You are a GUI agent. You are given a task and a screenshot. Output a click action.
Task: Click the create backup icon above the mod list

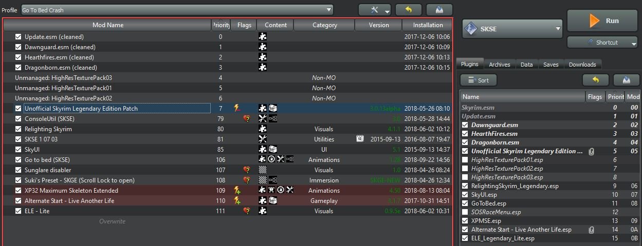coord(439,10)
